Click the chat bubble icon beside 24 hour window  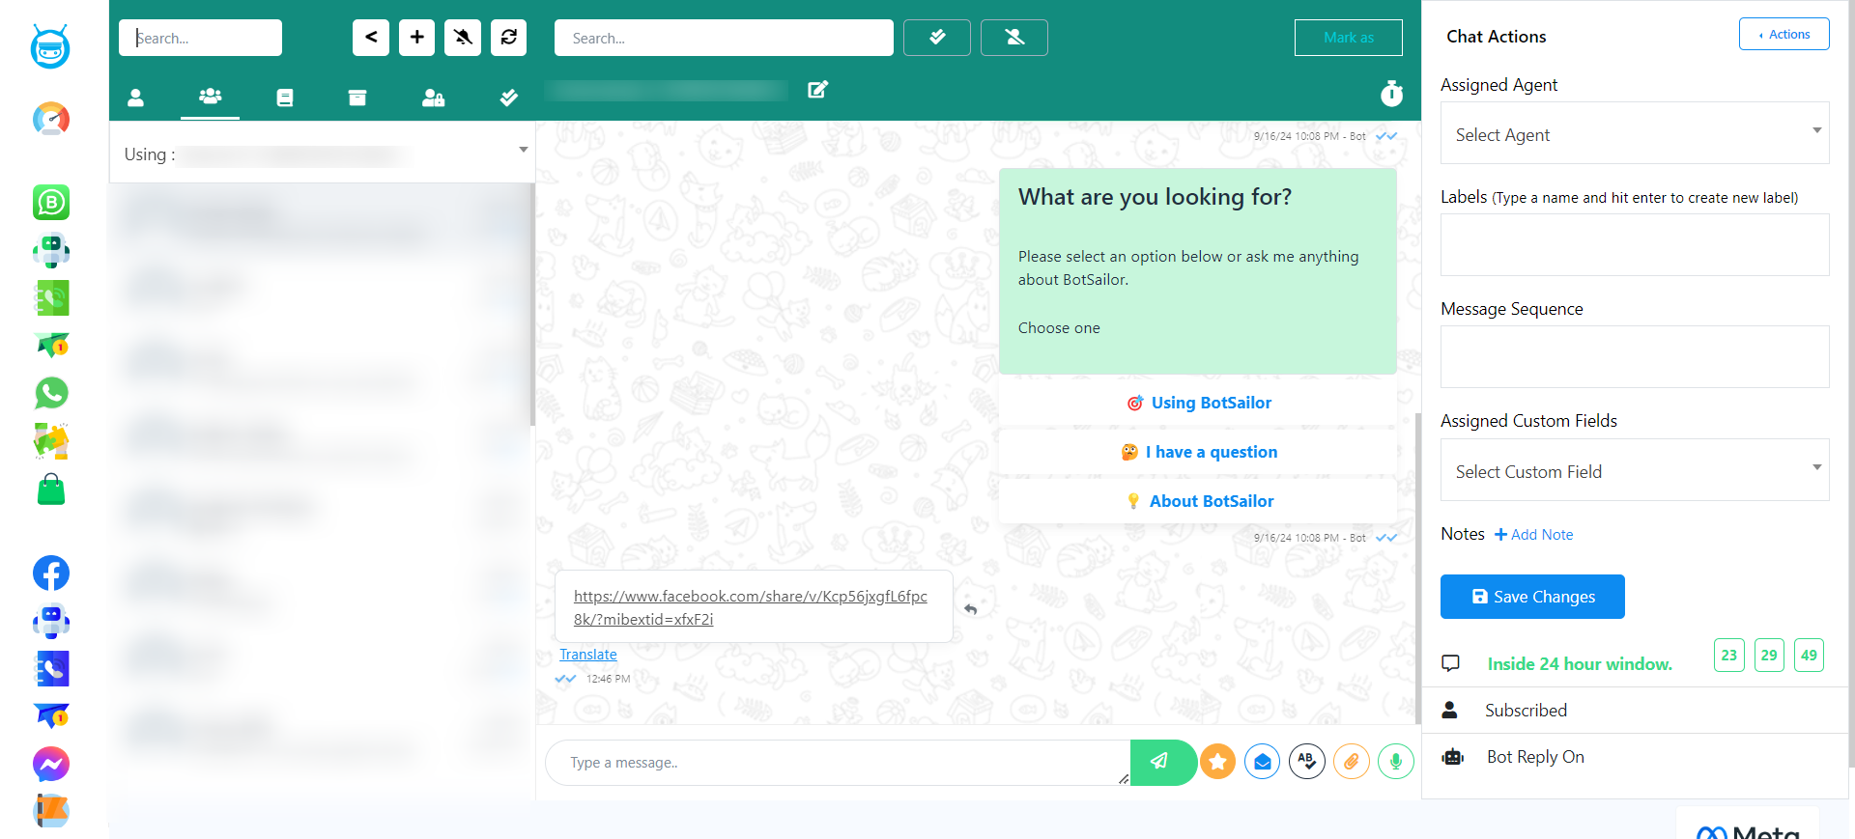pos(1450,663)
